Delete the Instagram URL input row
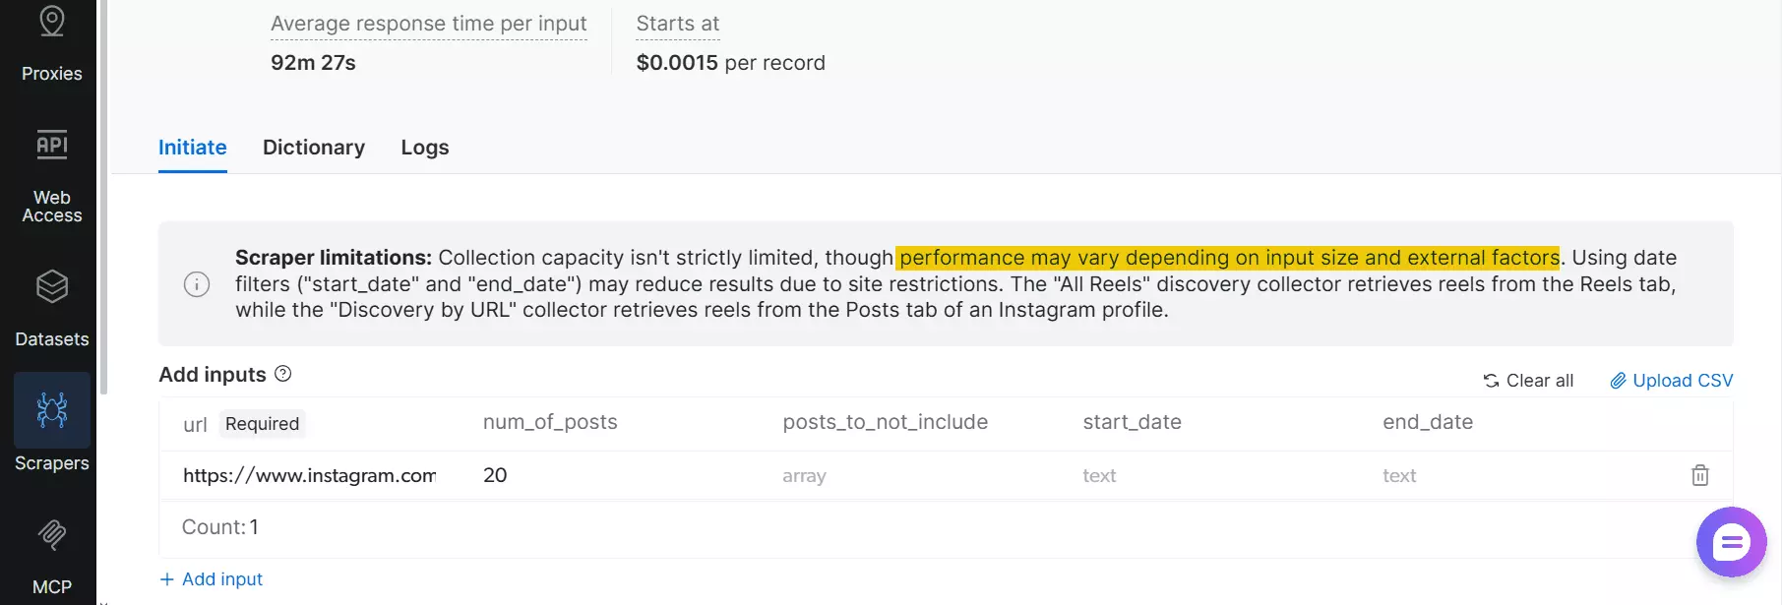Screen dimensions: 1782x605 point(1699,475)
